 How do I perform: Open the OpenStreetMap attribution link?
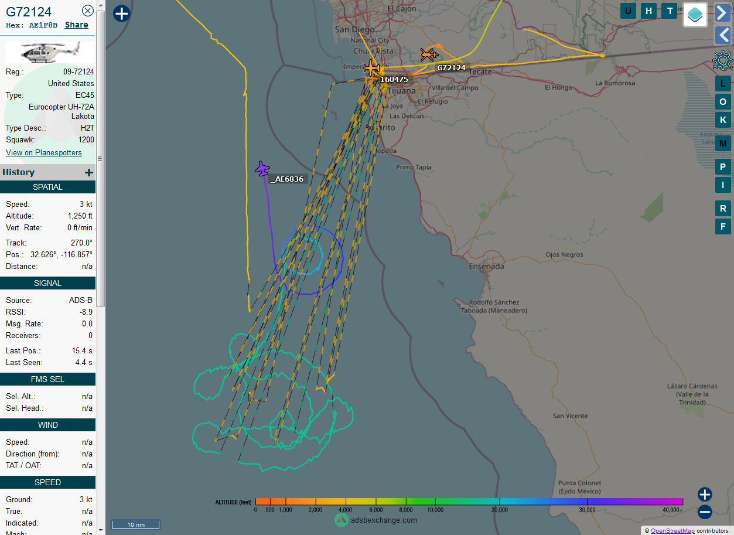click(672, 531)
